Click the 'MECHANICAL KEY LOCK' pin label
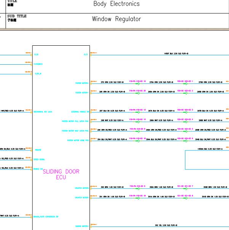Viewport: 229px width, 230px height. tap(43, 112)
